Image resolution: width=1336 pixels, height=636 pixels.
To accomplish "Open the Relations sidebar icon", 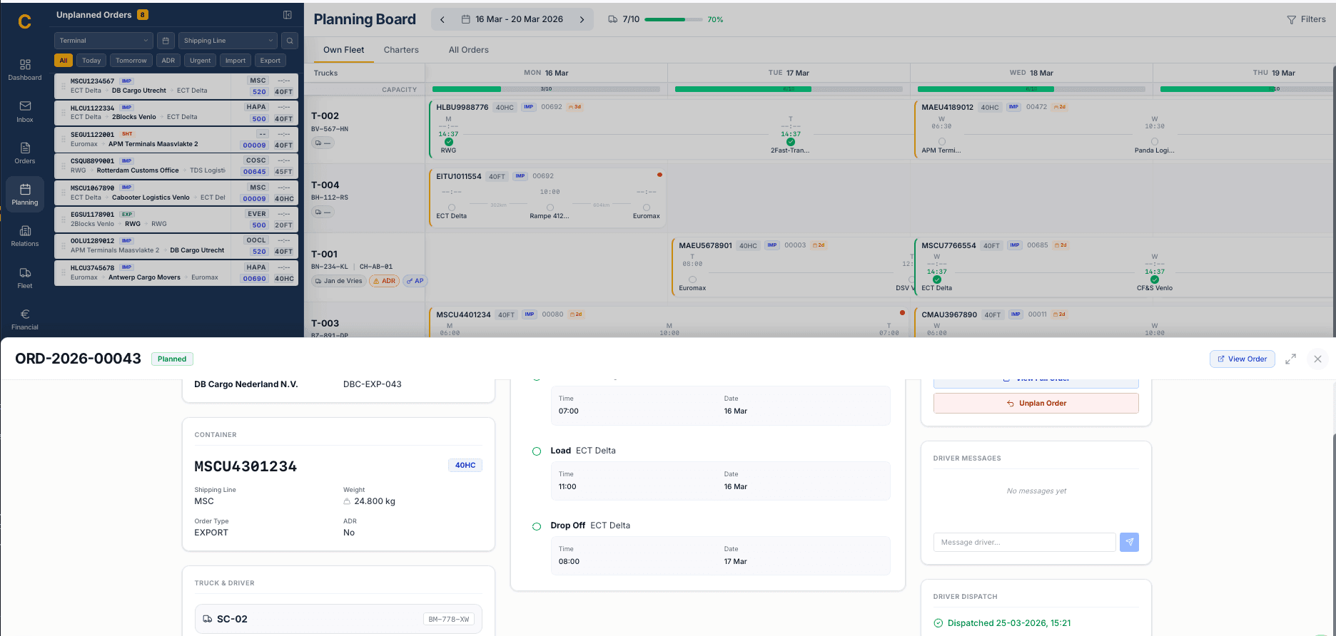I will click(25, 236).
